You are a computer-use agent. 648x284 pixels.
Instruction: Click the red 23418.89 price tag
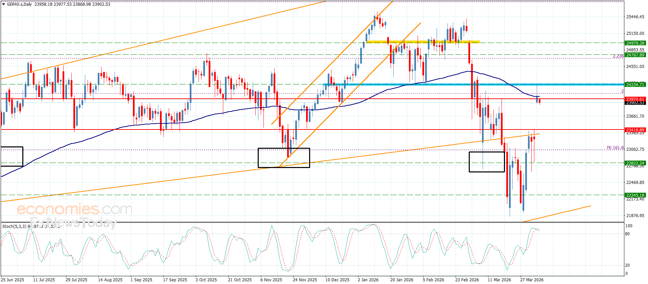pyautogui.click(x=635, y=130)
